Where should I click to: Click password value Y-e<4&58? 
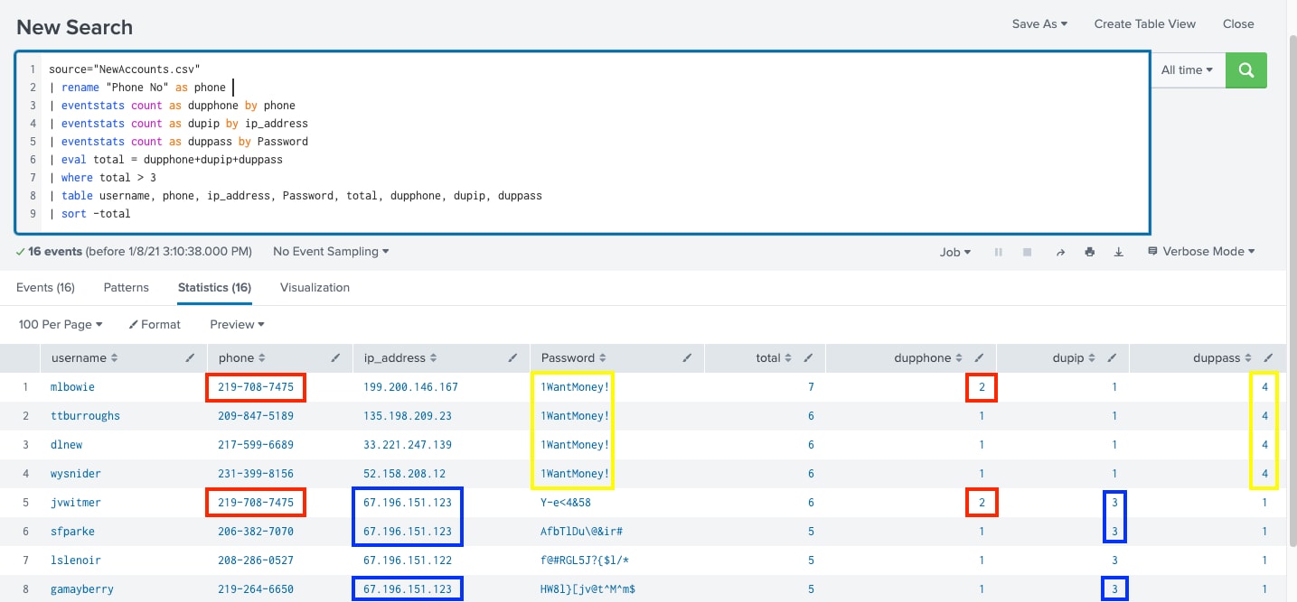coord(566,503)
